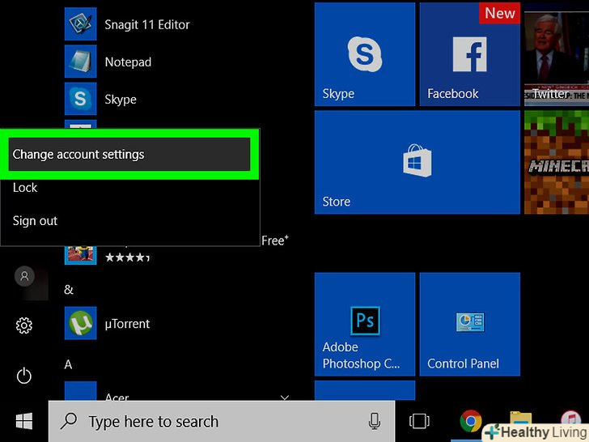Open Skype from the app list

[81, 99]
